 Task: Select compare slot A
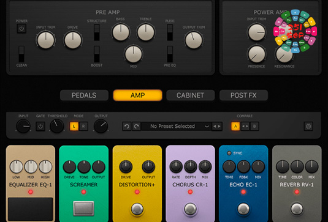pyautogui.click(x=235, y=126)
